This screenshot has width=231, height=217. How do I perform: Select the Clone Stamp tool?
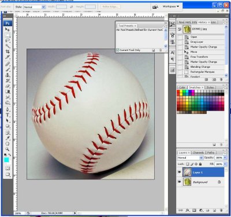8,75
